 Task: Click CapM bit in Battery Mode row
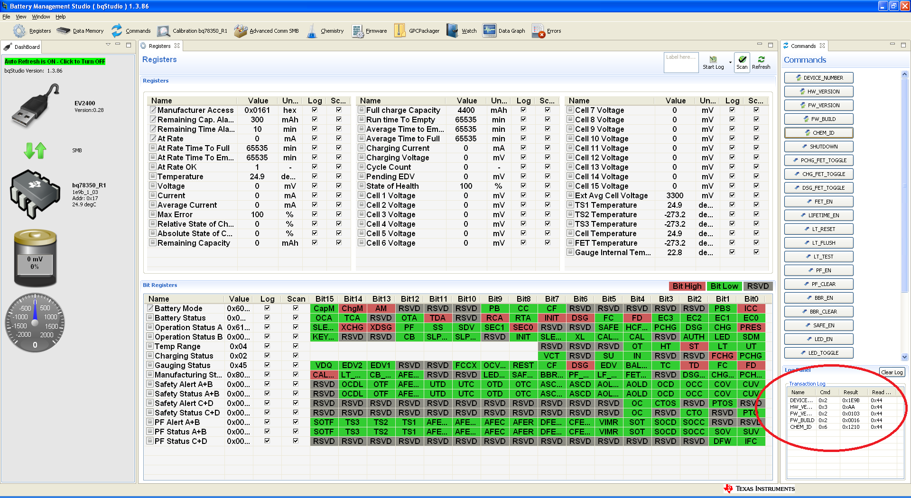point(324,308)
